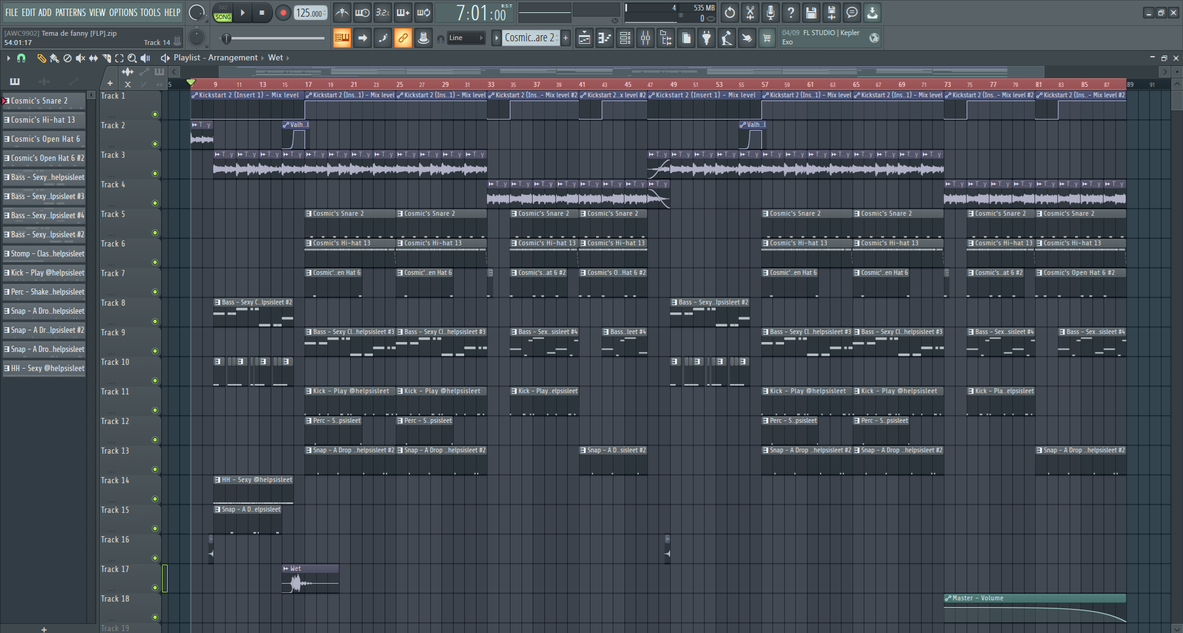Mute Track 5 using its green light
The height and width of the screenshot is (633, 1183).
click(155, 232)
